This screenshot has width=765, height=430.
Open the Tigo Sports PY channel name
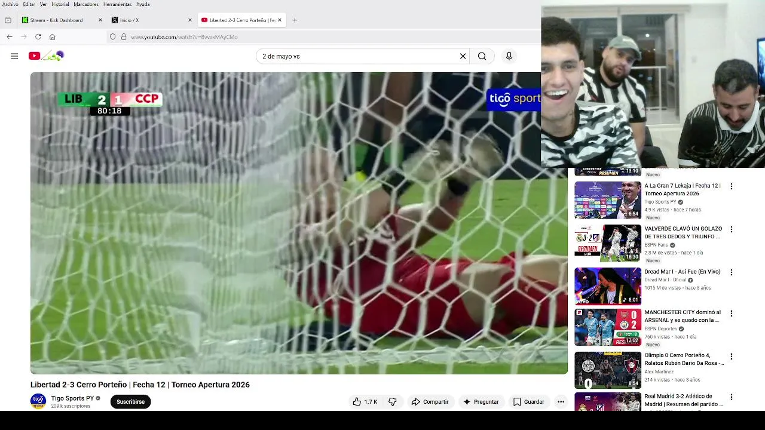pos(72,398)
